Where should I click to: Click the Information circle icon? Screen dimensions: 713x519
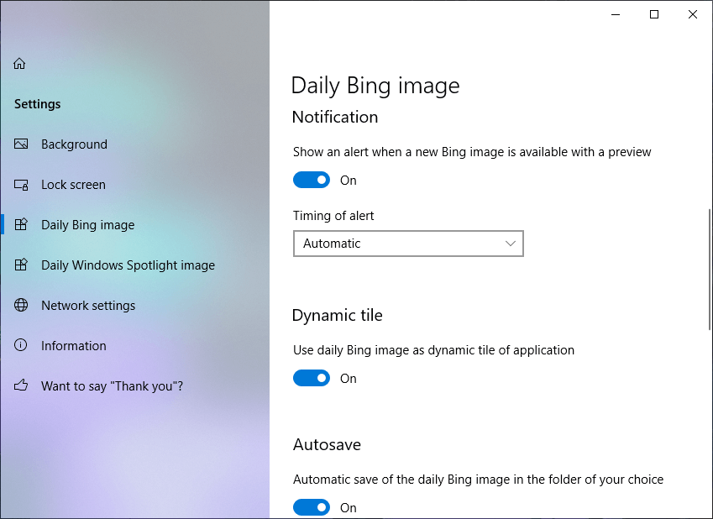21,345
